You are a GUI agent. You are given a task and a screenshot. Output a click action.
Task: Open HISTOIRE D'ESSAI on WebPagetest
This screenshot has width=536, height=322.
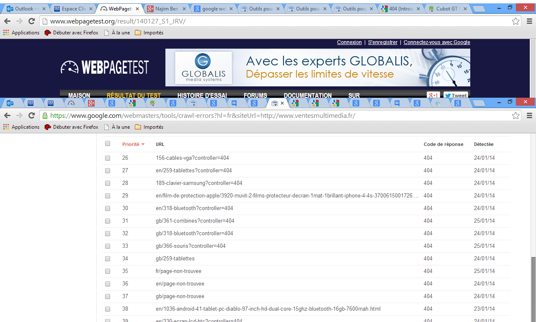202,96
